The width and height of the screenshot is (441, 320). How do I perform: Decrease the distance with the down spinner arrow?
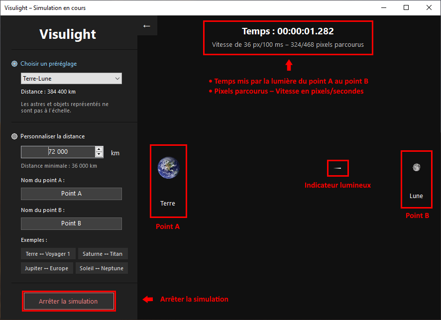[99, 154]
